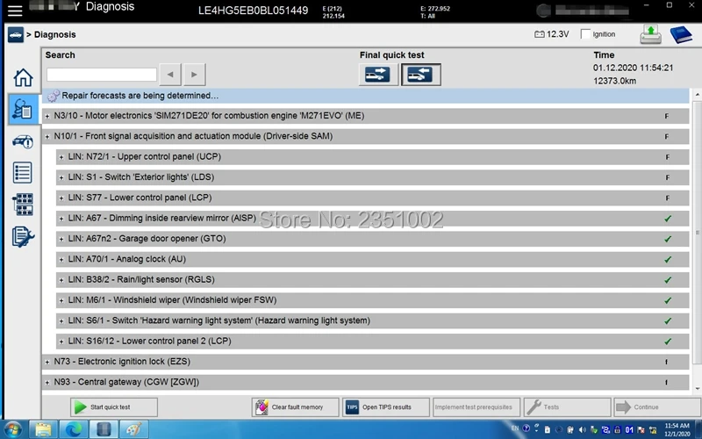702x439 pixels.
Task: Select the second Final quick test icon
Action: 420,75
